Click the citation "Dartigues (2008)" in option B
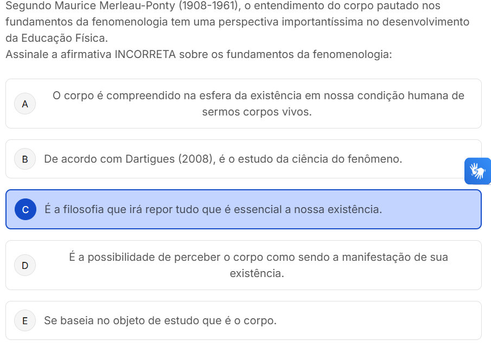The width and height of the screenshot is (491, 347). coord(170,159)
